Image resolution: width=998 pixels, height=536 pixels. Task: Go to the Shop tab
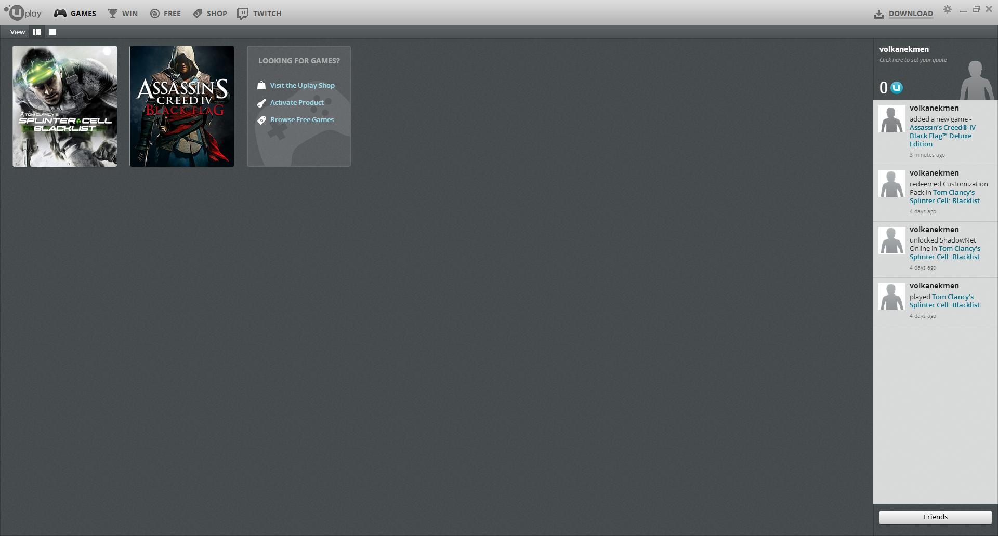pyautogui.click(x=210, y=14)
